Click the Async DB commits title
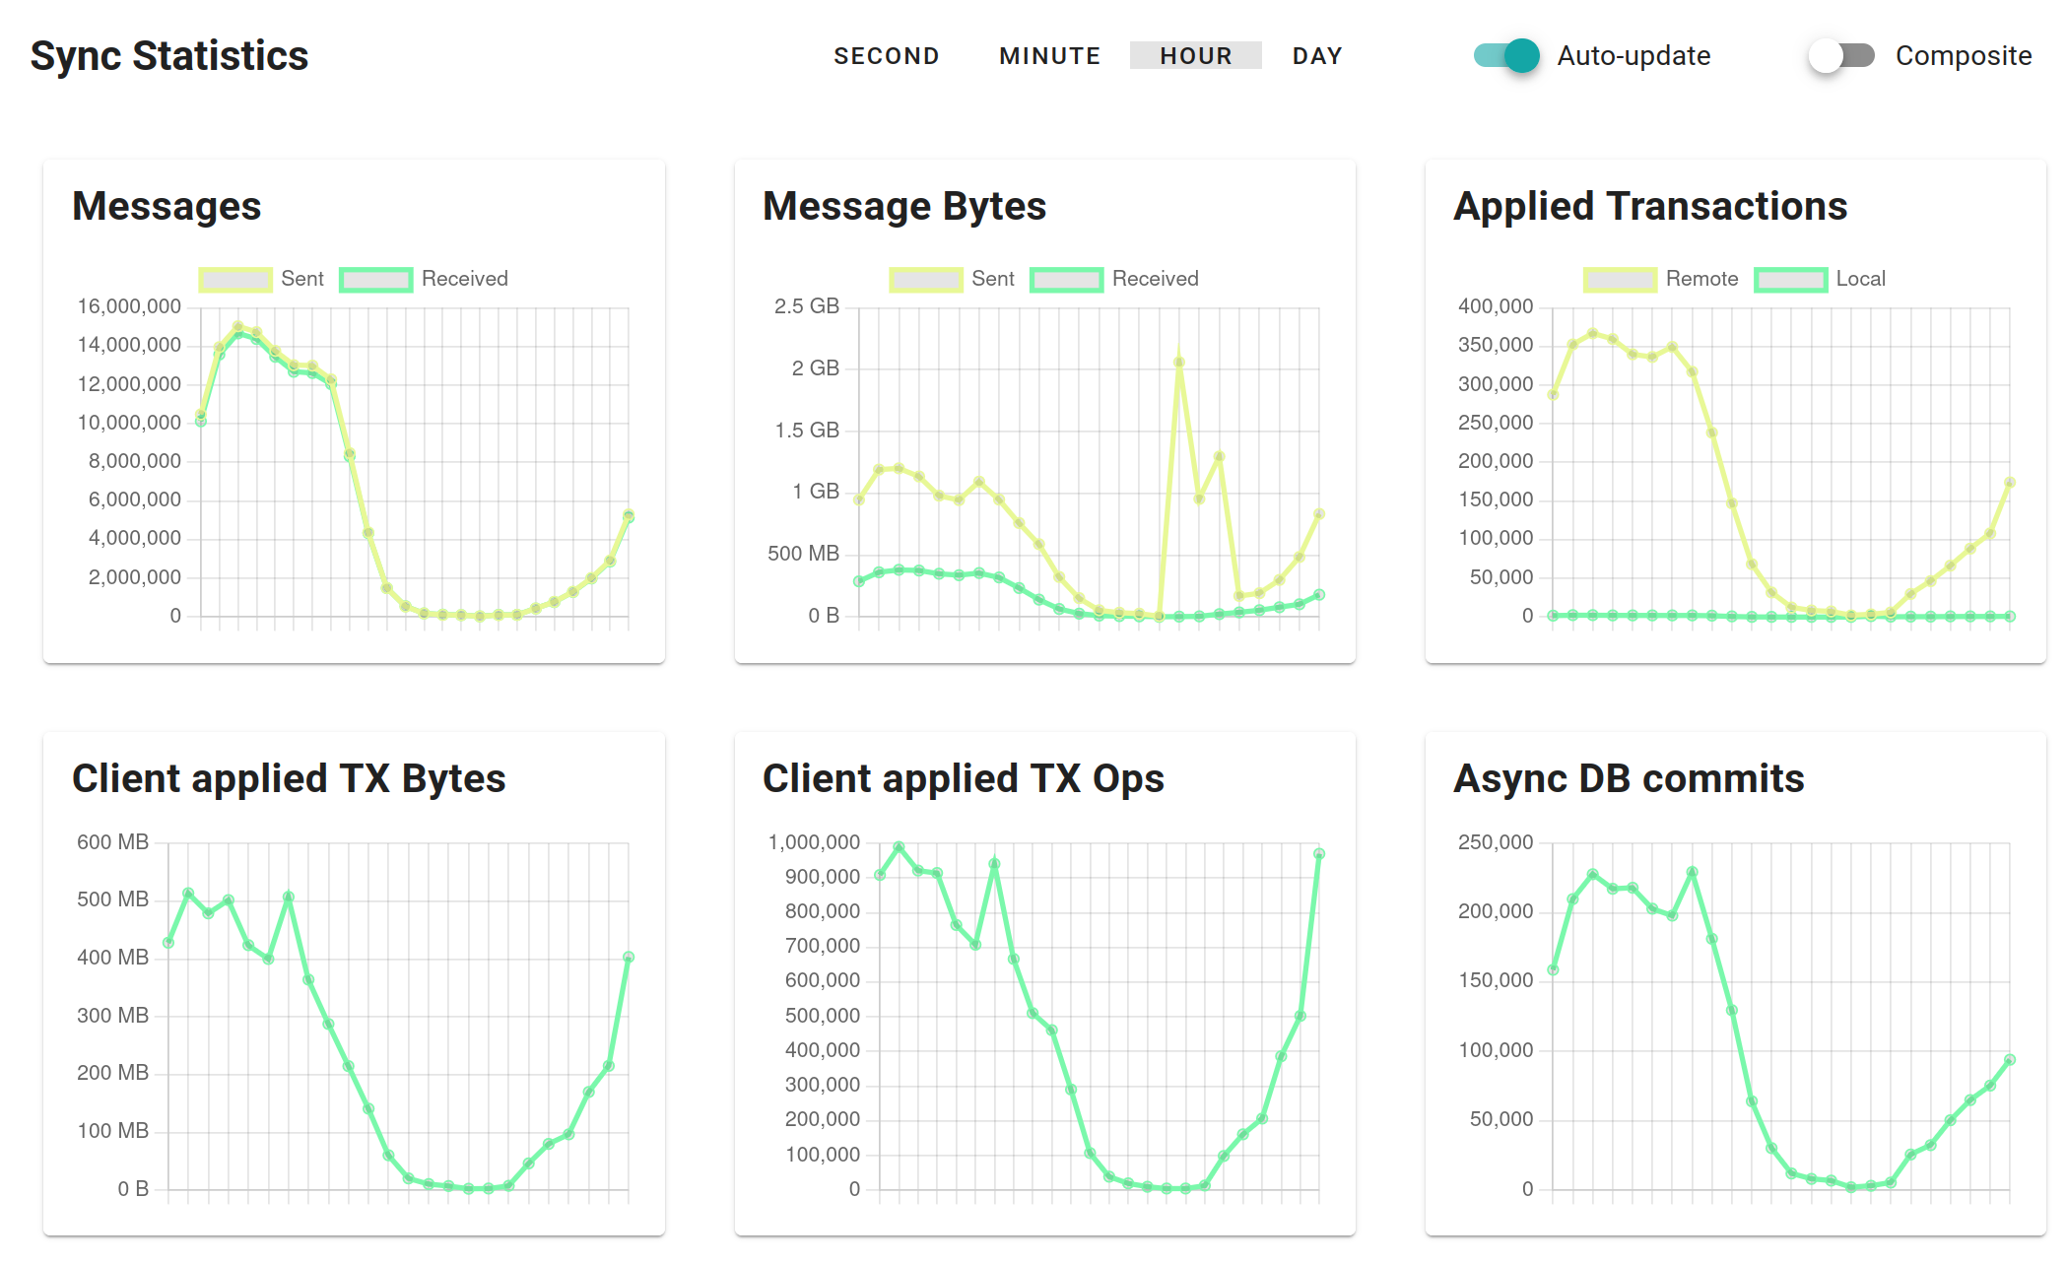 click(1629, 778)
